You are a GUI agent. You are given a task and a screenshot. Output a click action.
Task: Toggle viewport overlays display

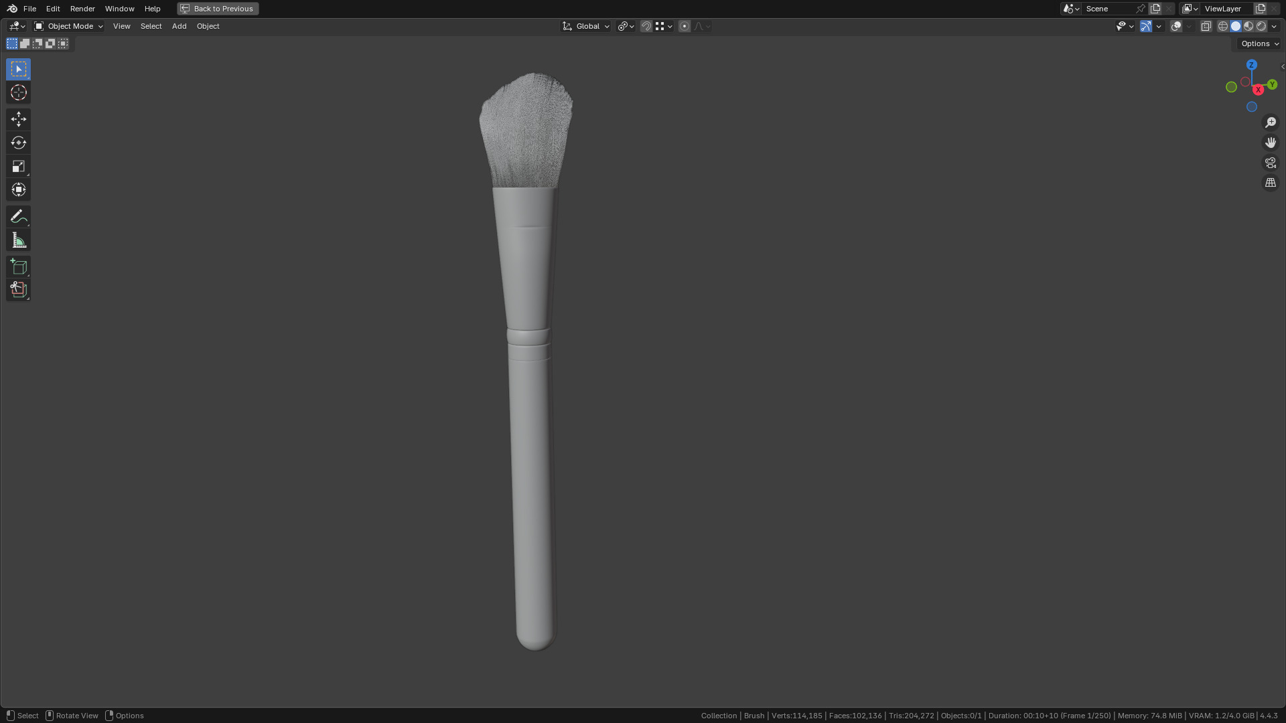pyautogui.click(x=1176, y=26)
